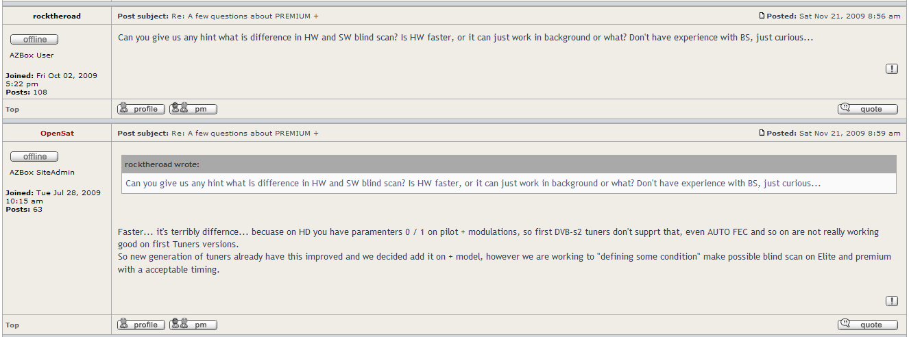909x337 pixels.
Task: Click rocktheroad's offline status badge
Action: tap(34, 40)
